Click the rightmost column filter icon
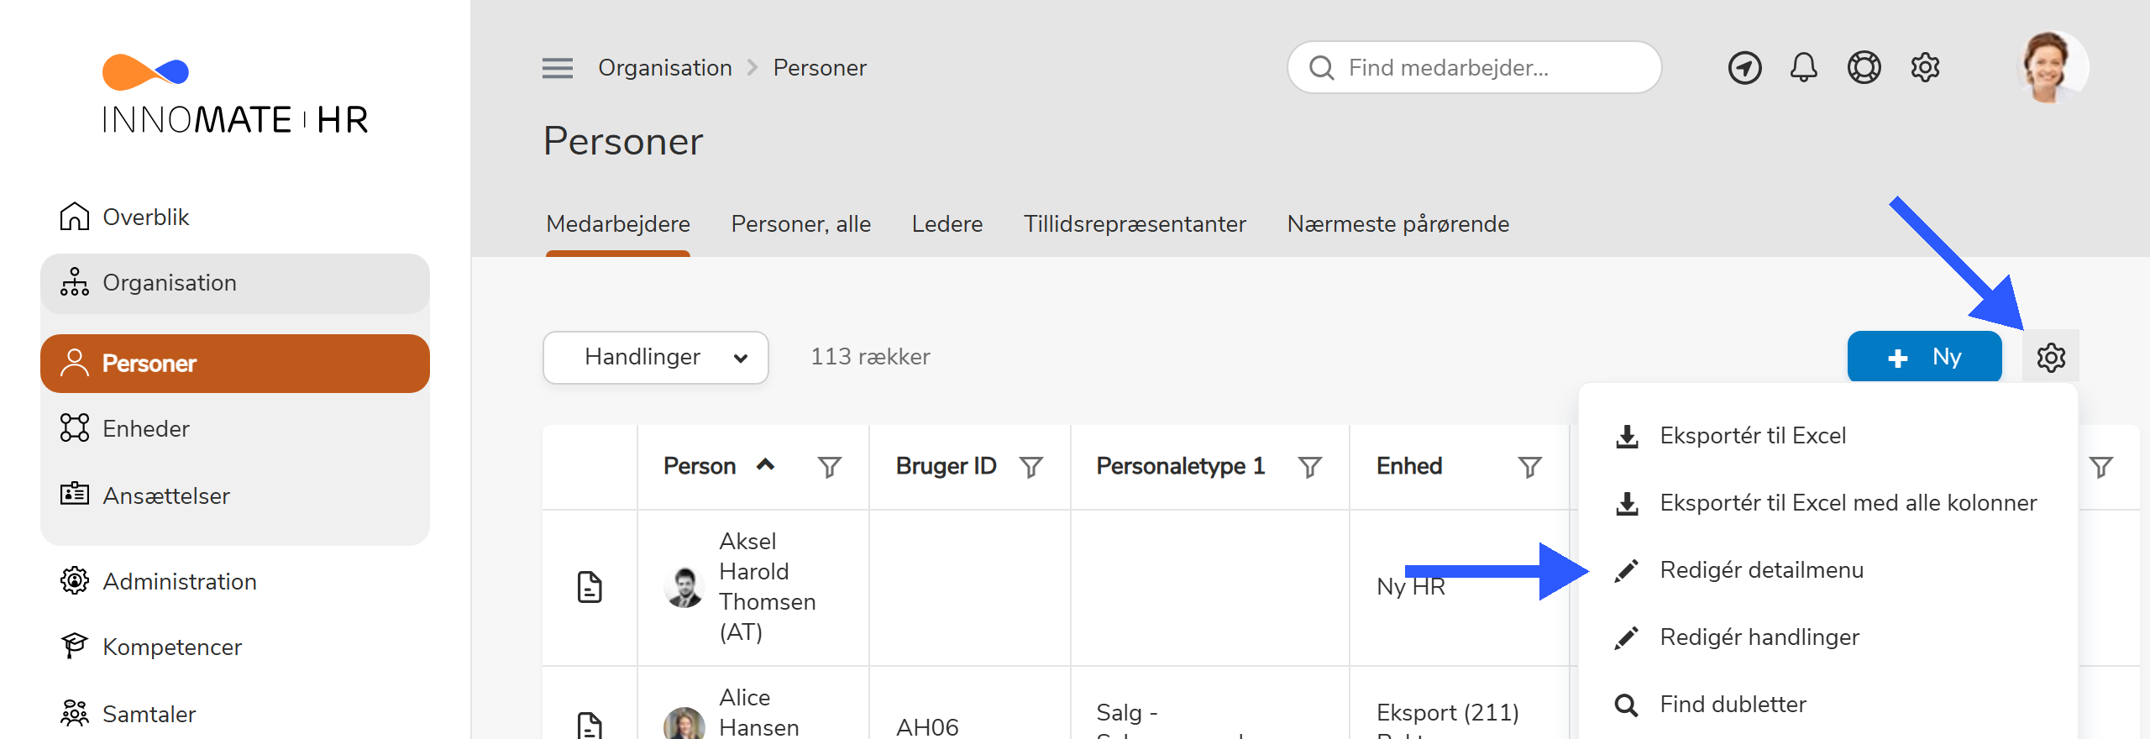The width and height of the screenshot is (2150, 739). point(2100,467)
